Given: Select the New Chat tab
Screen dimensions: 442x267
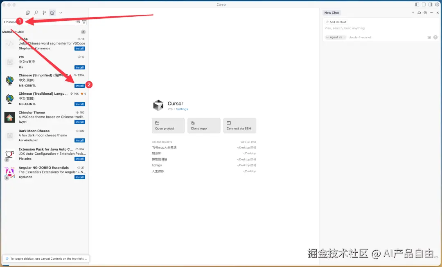Looking at the screenshot, I should click(x=331, y=13).
